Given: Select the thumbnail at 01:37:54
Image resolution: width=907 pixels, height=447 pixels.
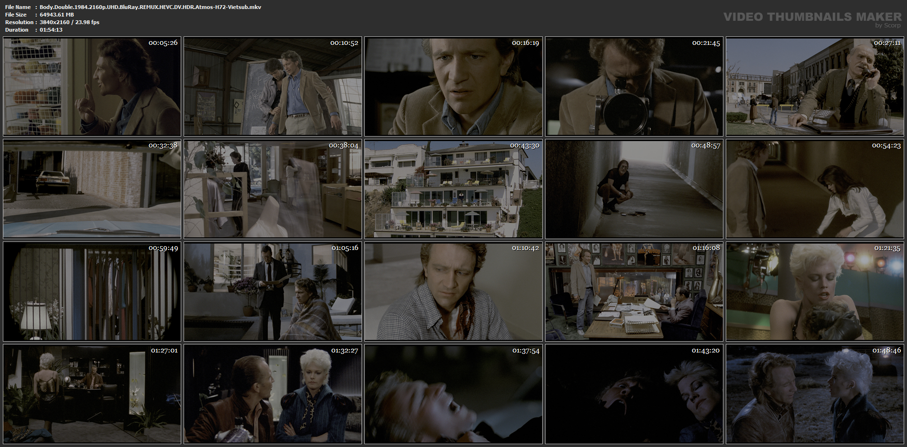Looking at the screenshot, I should coord(453,394).
